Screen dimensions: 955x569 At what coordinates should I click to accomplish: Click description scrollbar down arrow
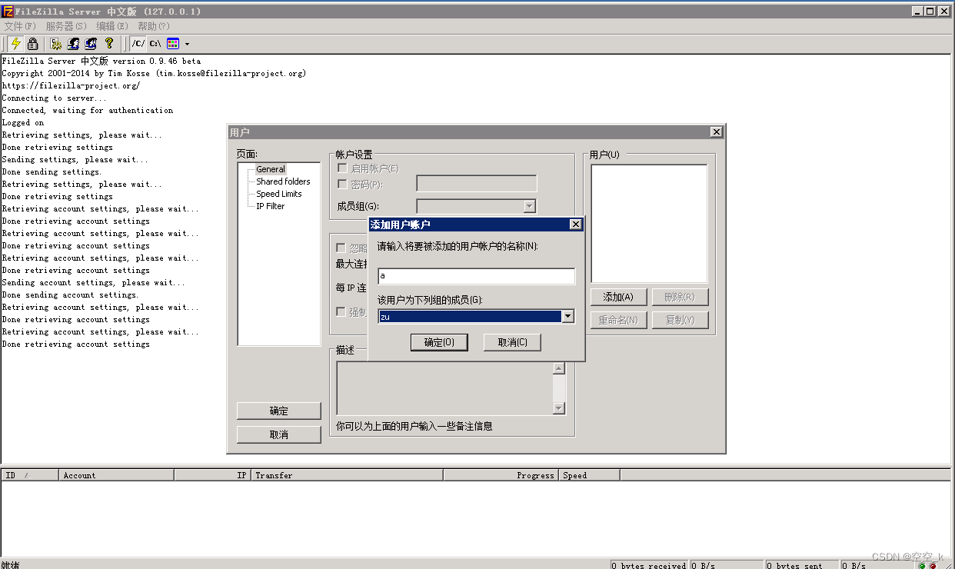559,408
